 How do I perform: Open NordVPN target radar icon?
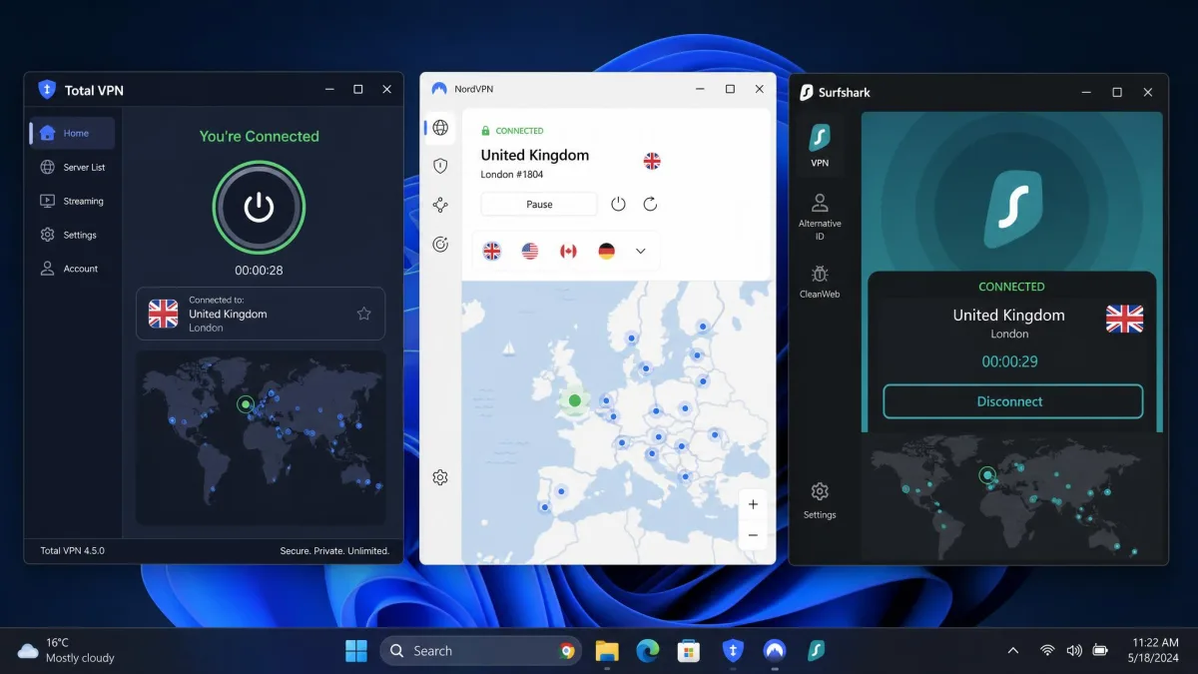(x=440, y=244)
